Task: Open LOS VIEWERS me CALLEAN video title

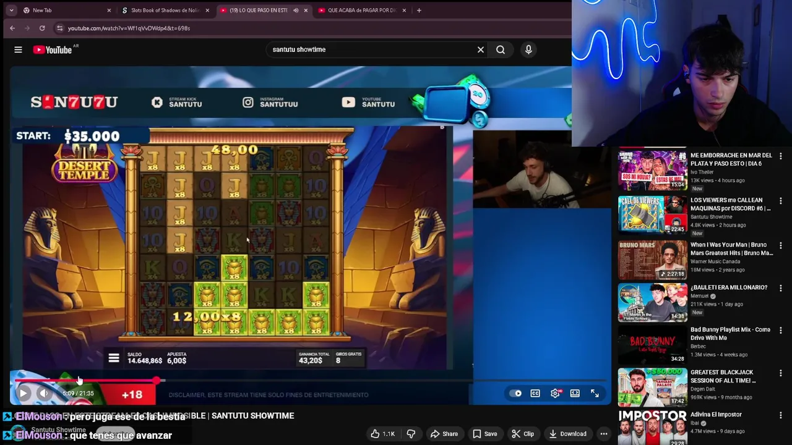Action: 730,204
